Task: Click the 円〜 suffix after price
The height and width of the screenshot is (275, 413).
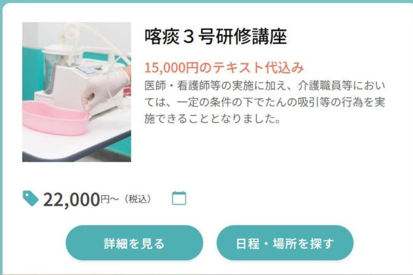Action: 109,199
